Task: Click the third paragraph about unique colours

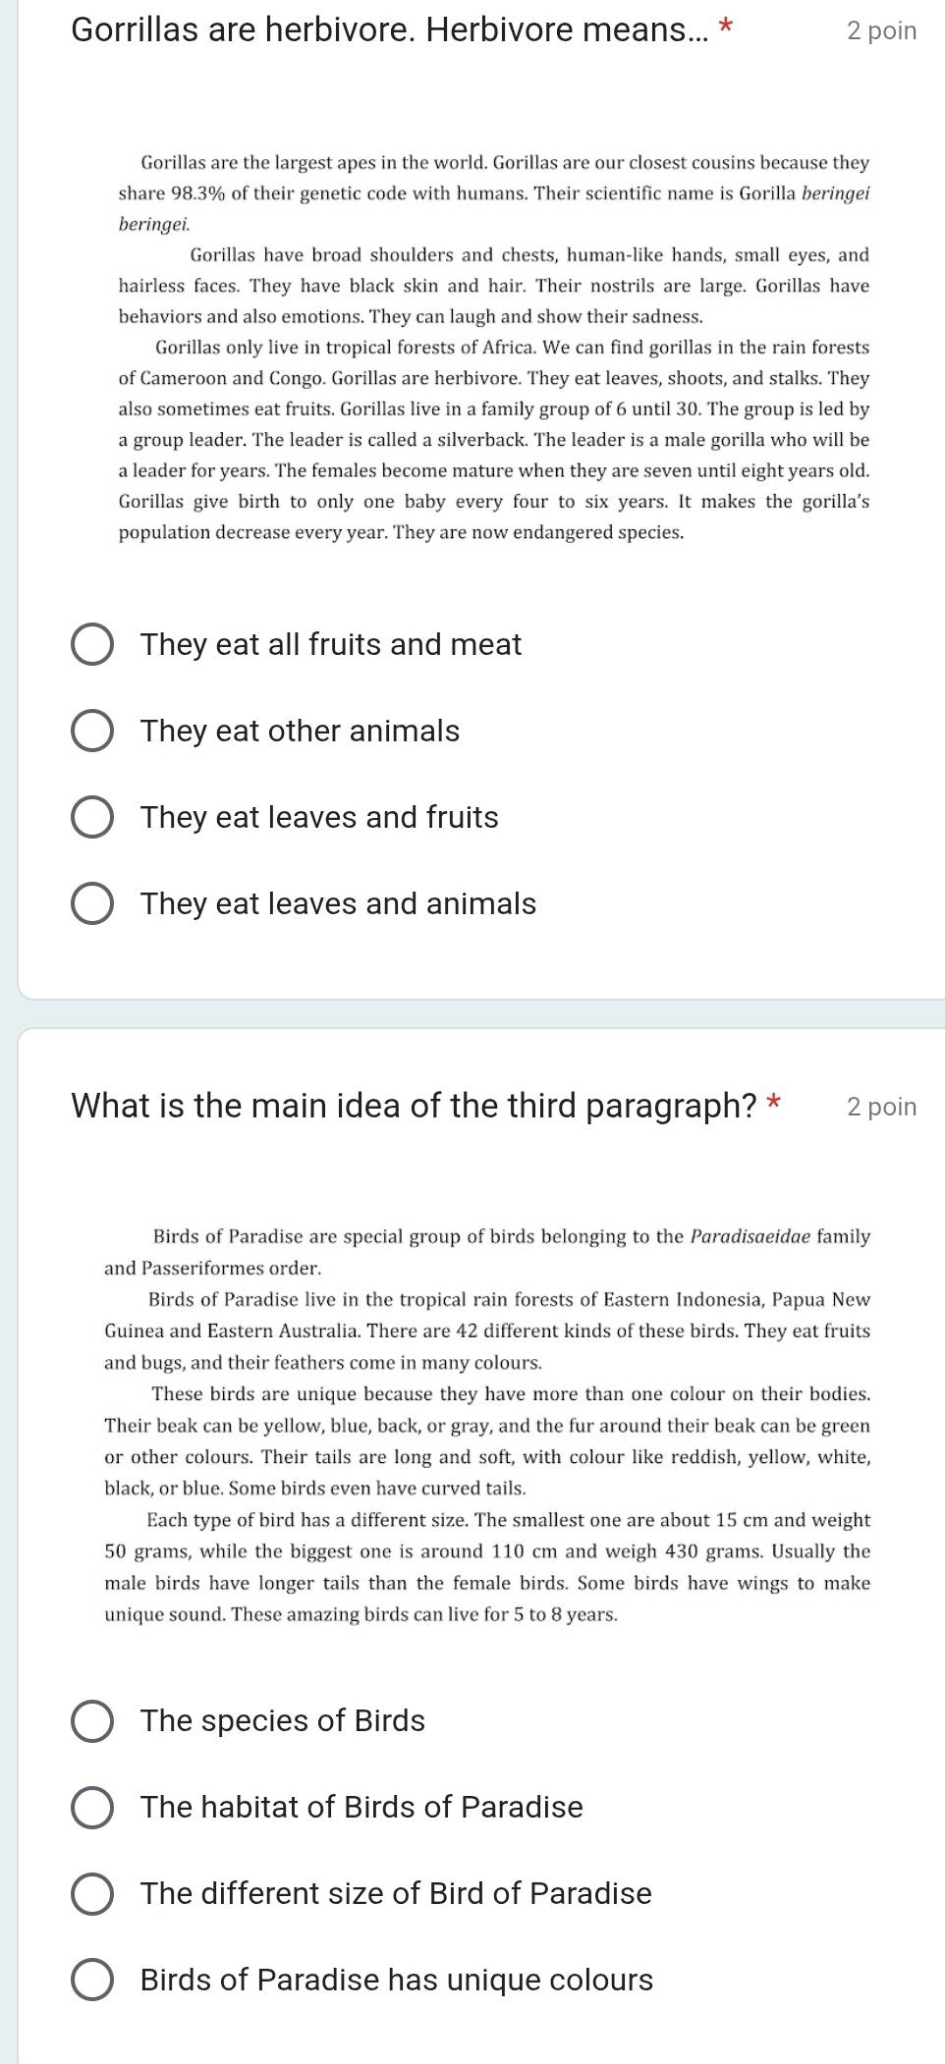Action: pos(487,1440)
